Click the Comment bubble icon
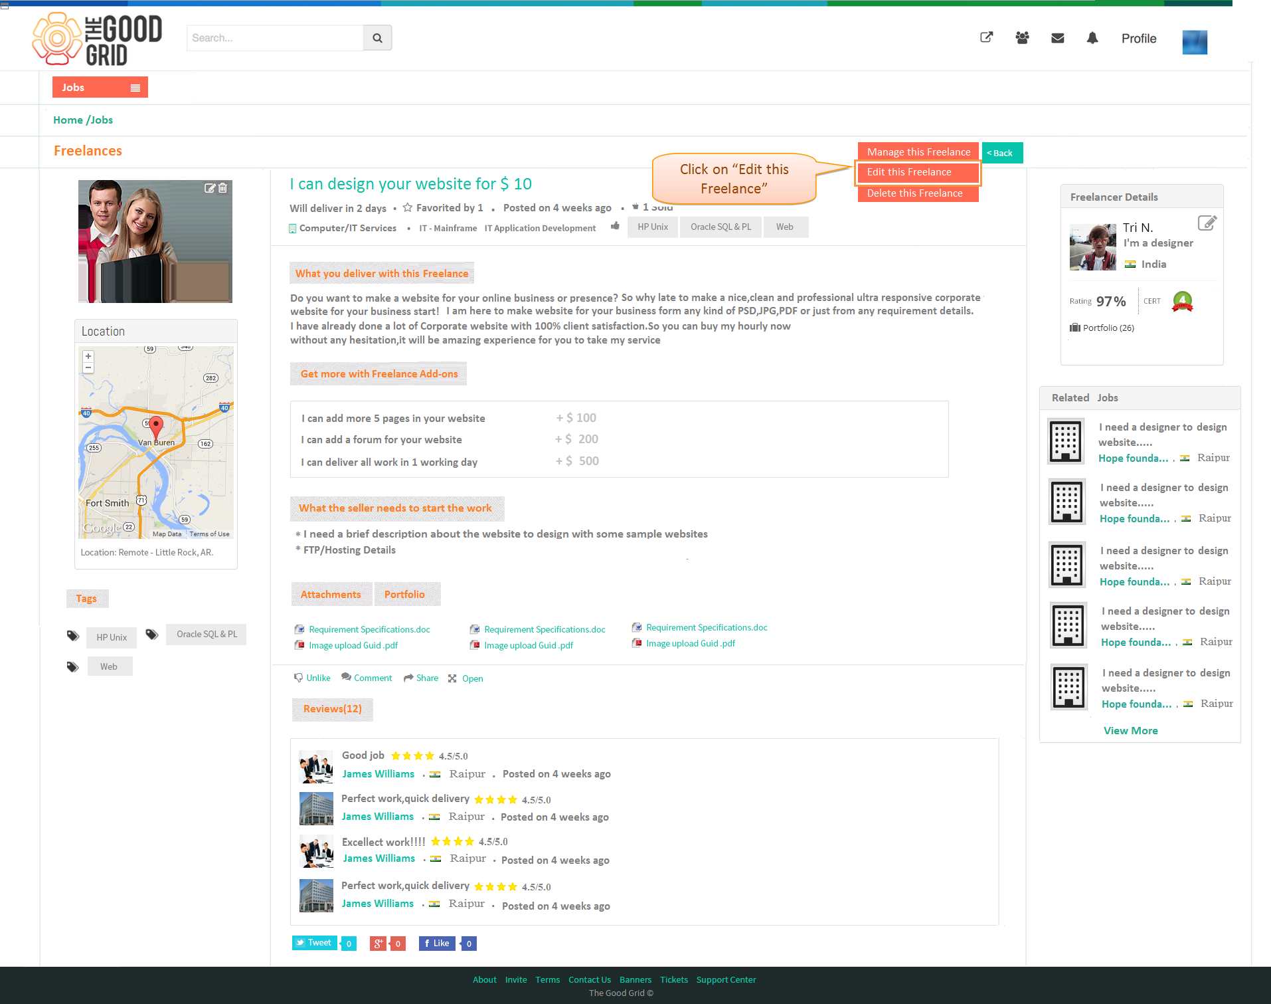This screenshot has width=1271, height=1004. coord(346,677)
